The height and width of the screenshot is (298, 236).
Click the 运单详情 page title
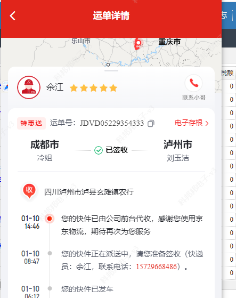pos(111,15)
